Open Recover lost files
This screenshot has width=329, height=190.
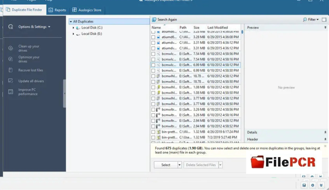tap(31, 70)
